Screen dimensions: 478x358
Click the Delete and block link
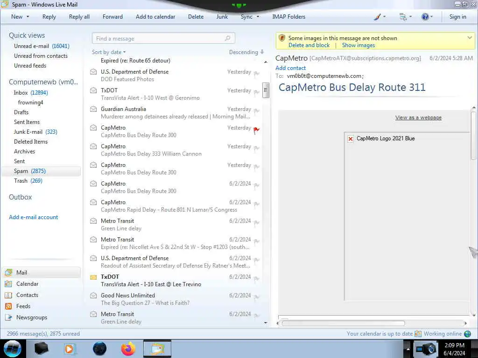(309, 45)
